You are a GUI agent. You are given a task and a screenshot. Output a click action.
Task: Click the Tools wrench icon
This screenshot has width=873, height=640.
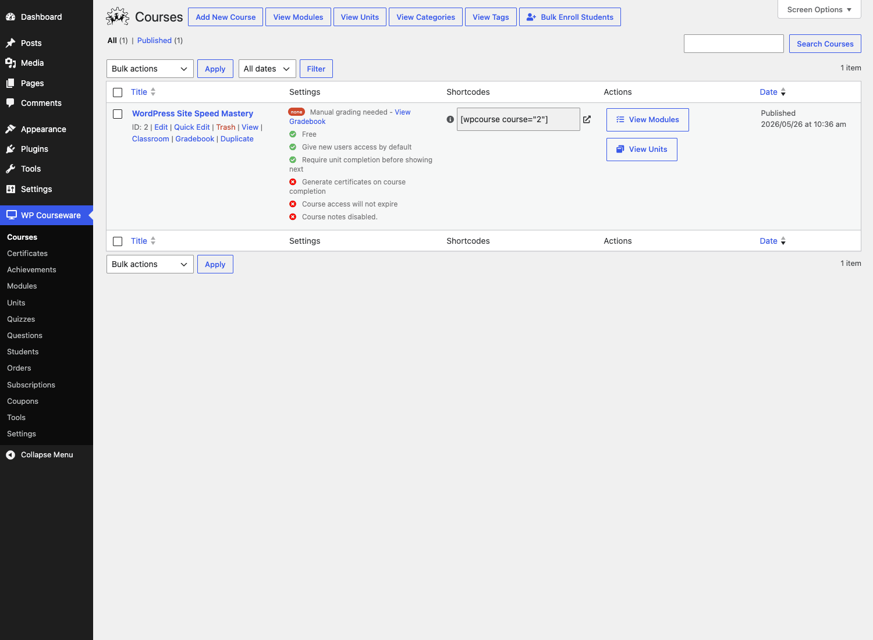[x=10, y=169]
